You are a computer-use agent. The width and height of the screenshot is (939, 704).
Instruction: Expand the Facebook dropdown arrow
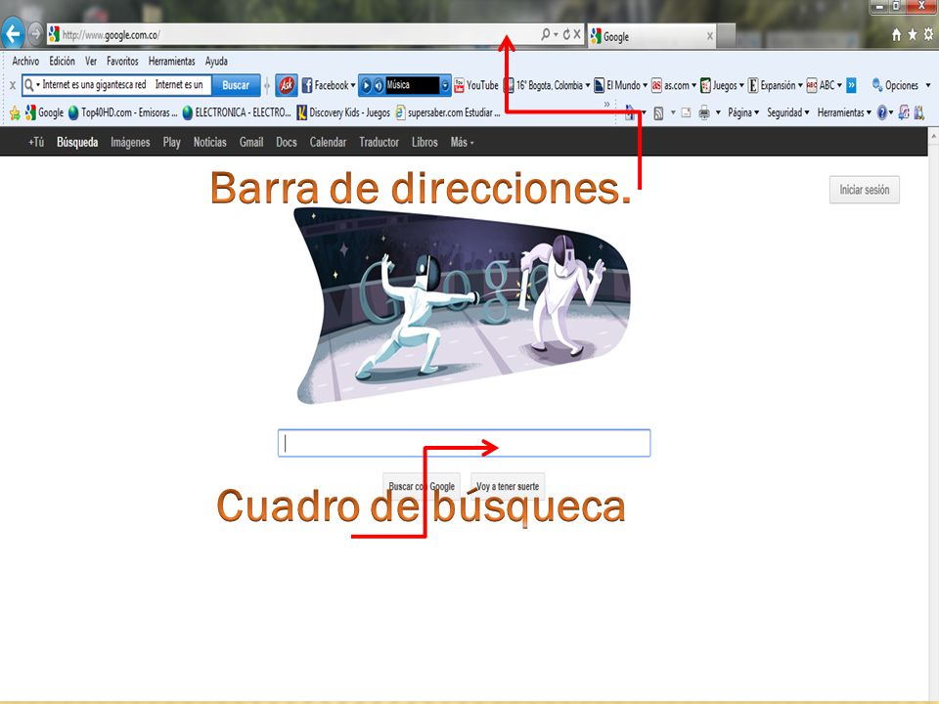(353, 86)
